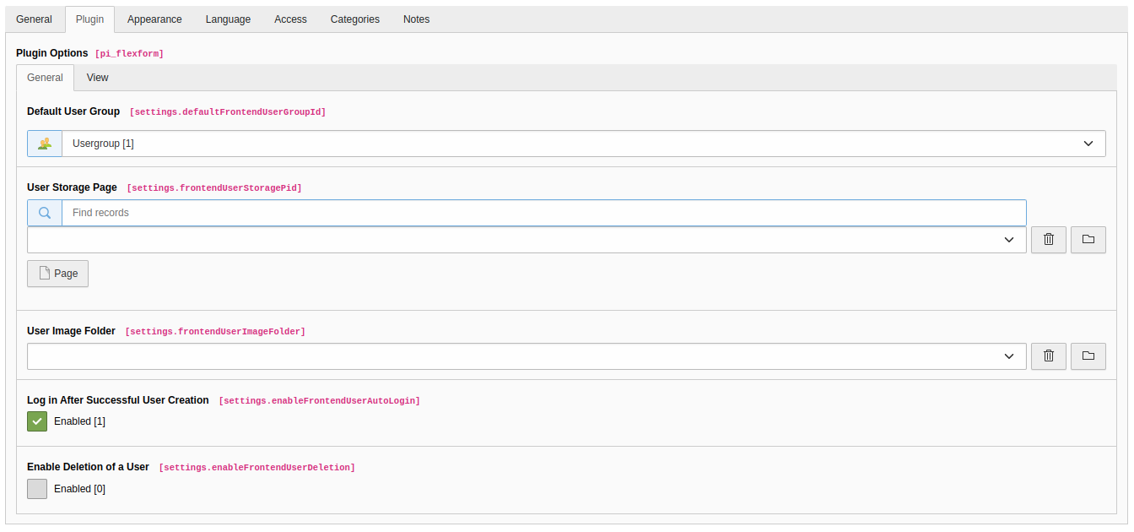The height and width of the screenshot is (532, 1134).
Task: Remove the selected User Image Folder entry
Action: coord(1049,356)
